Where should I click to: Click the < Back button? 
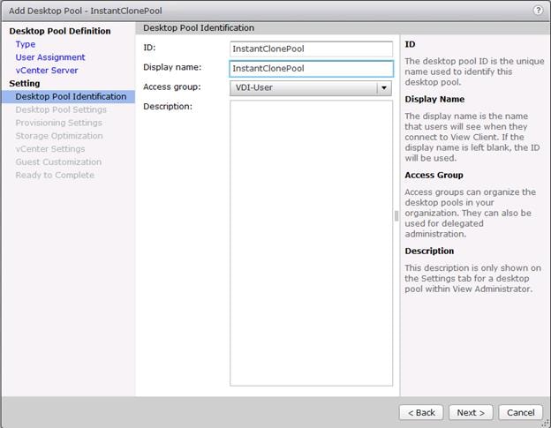point(421,412)
